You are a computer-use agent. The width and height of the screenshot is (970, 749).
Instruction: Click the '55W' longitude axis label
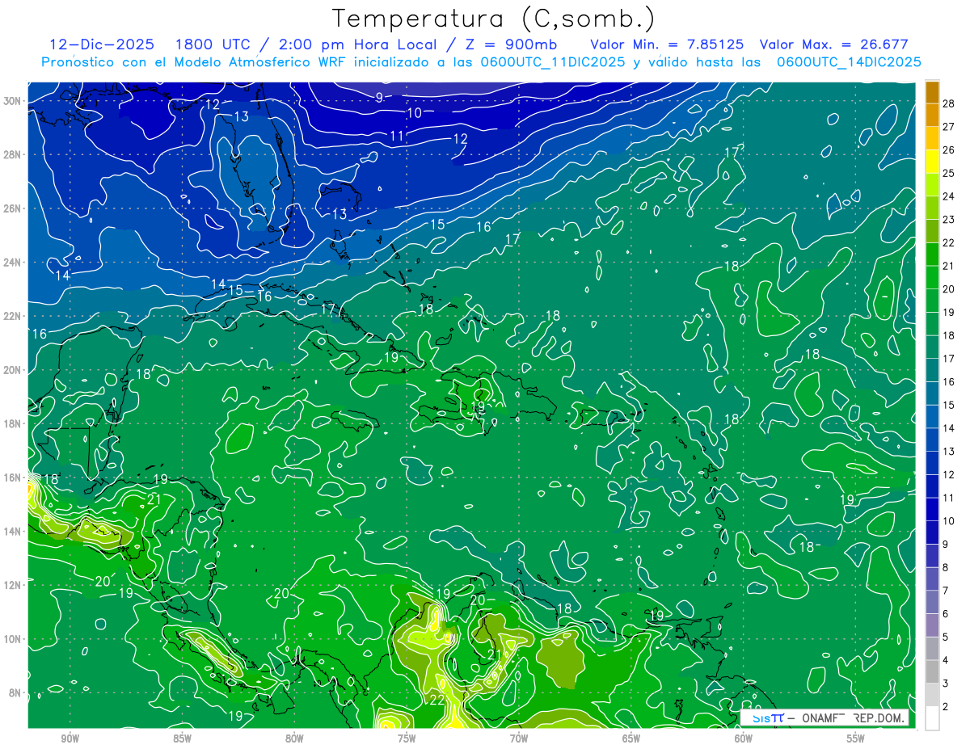856,739
